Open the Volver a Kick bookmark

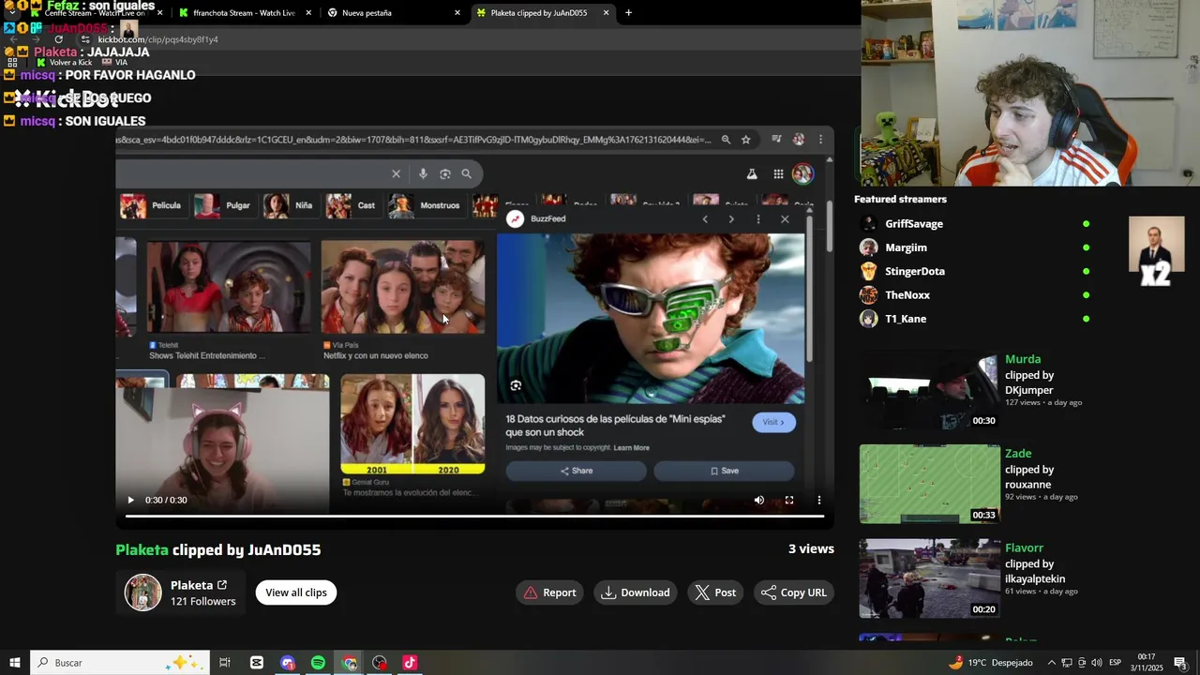pos(64,63)
